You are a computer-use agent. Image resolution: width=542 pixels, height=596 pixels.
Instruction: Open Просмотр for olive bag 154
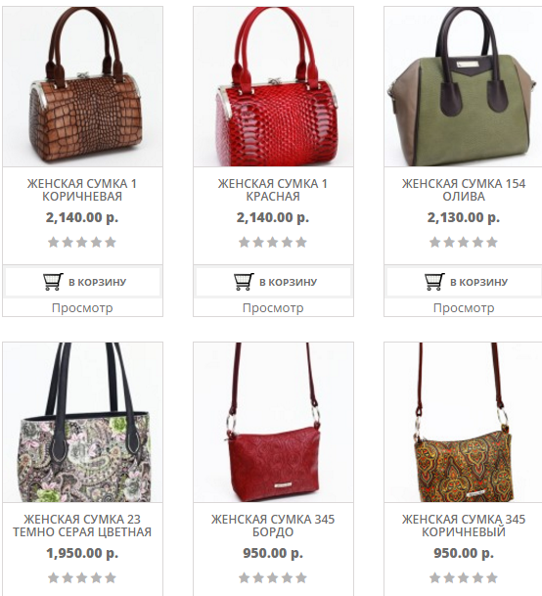point(464,308)
